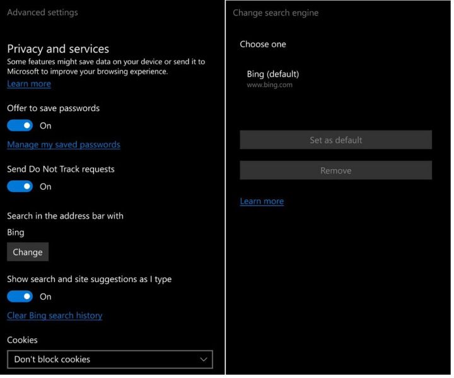
Task: Open the Cookies dropdown
Action: pos(110,360)
